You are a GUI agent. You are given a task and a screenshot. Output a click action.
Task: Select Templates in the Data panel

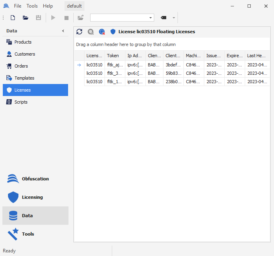(x=24, y=78)
